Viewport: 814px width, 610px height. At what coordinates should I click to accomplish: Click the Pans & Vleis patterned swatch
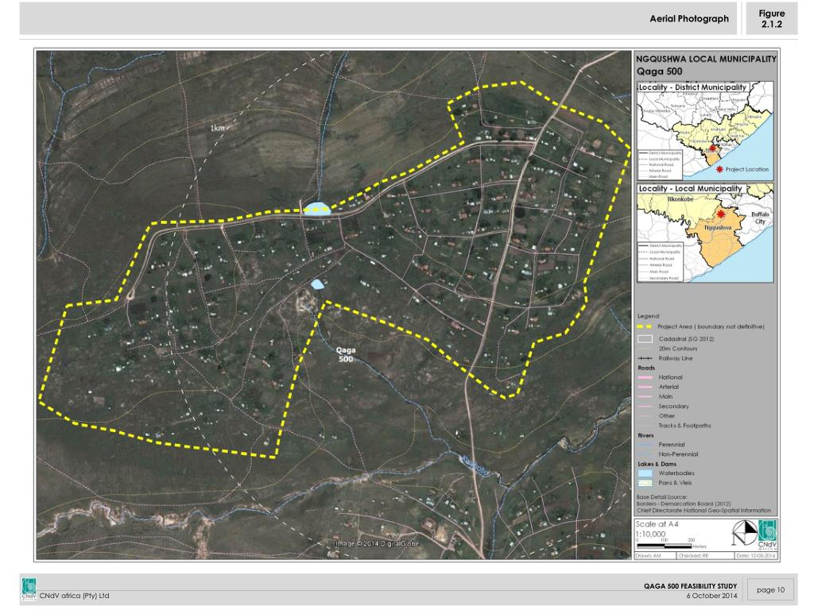(645, 483)
